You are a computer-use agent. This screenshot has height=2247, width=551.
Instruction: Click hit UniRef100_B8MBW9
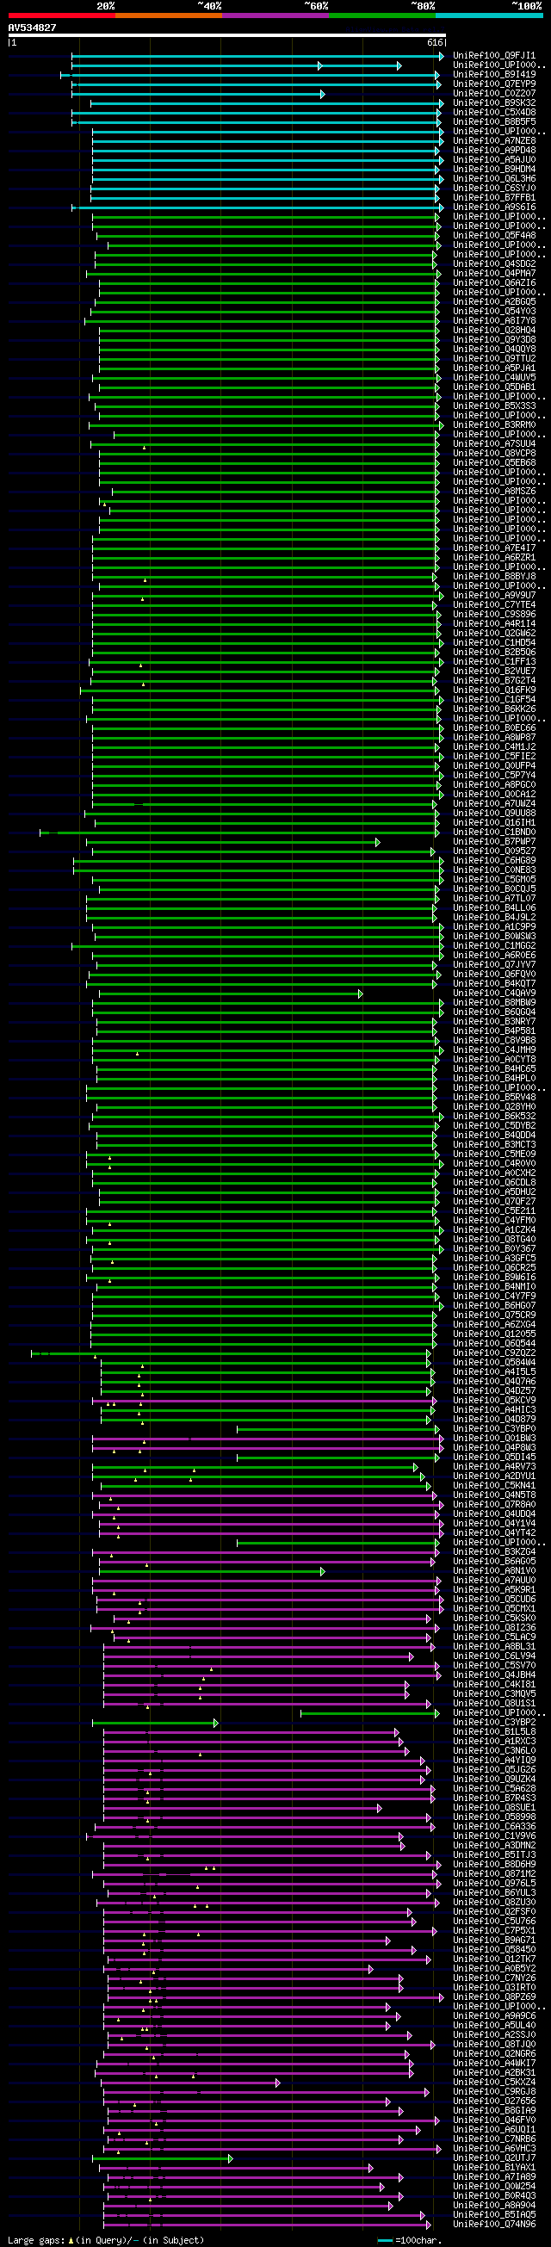[x=494, y=1003]
